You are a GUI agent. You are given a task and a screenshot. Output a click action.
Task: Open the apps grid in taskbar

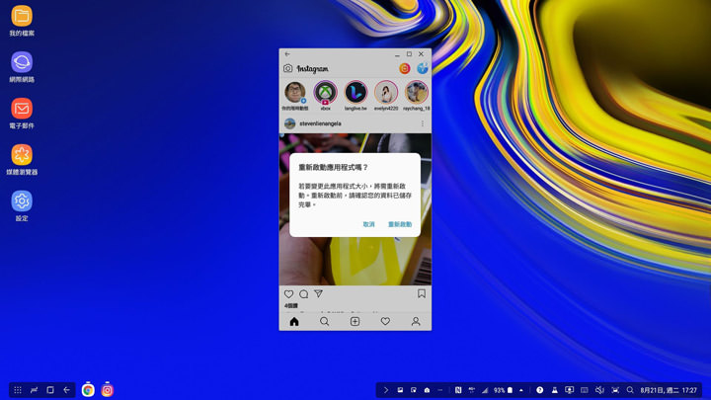tap(18, 390)
